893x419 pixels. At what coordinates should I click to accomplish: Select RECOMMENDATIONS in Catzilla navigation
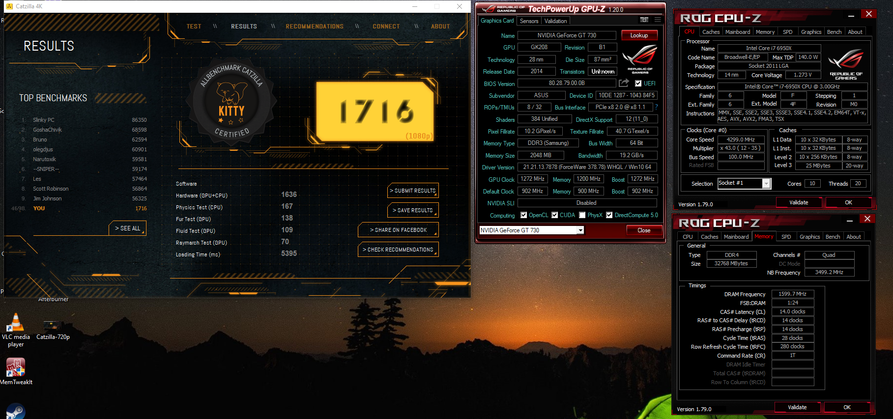point(315,27)
